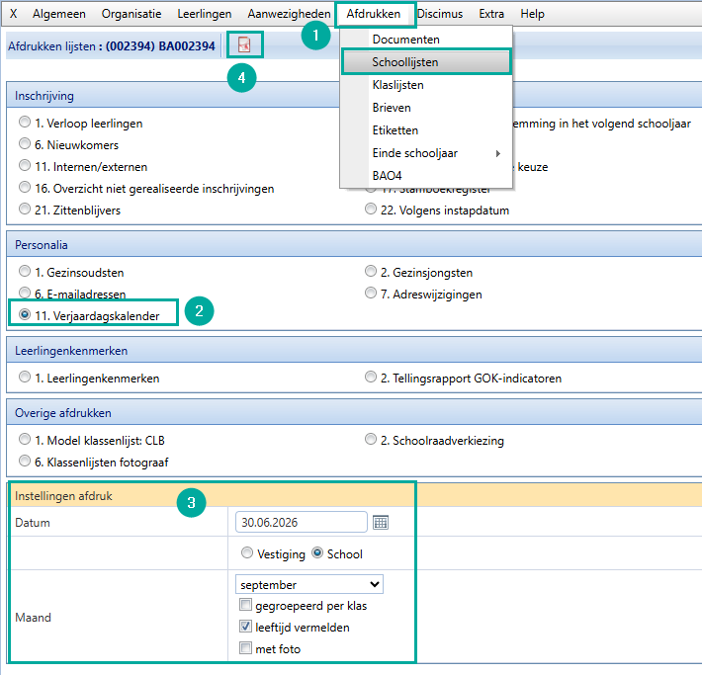
Task: Select 16. Overzicht niet gerealiseerde inschrijvingen
Action: (25, 187)
